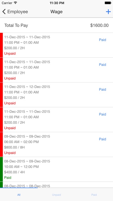113x201 pixels.
Task: Open the partially visible 08-Dec ~ 08-Dec entry
Action: click(56, 185)
